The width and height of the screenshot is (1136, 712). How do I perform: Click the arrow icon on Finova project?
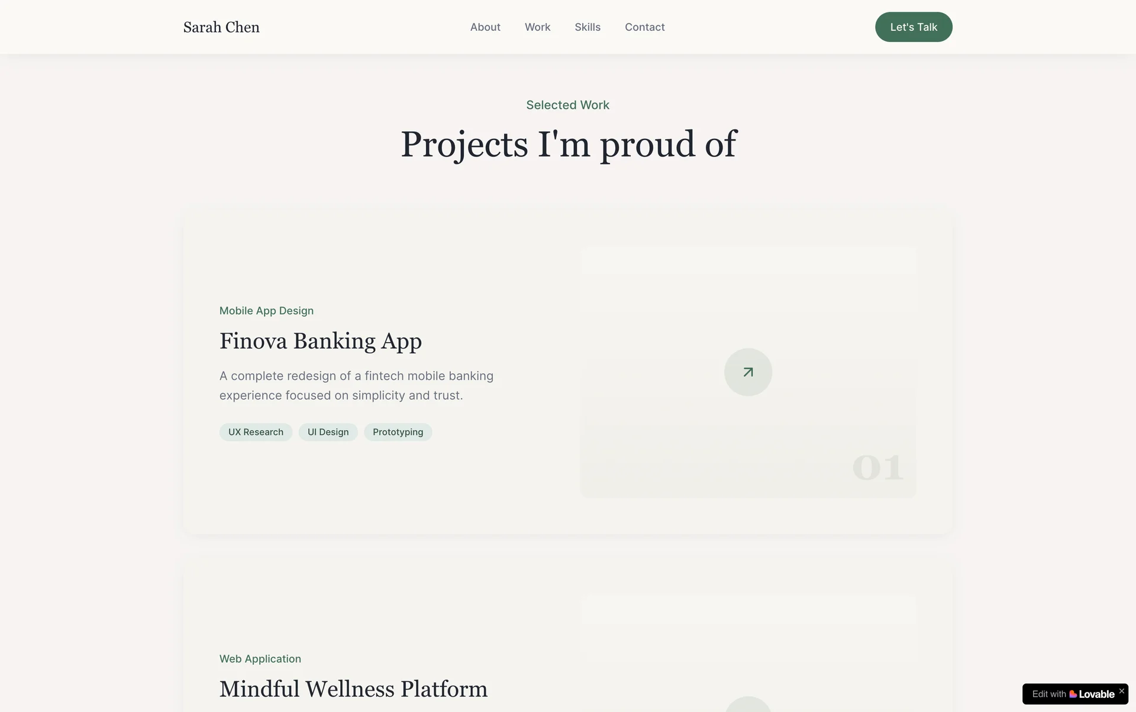point(748,372)
